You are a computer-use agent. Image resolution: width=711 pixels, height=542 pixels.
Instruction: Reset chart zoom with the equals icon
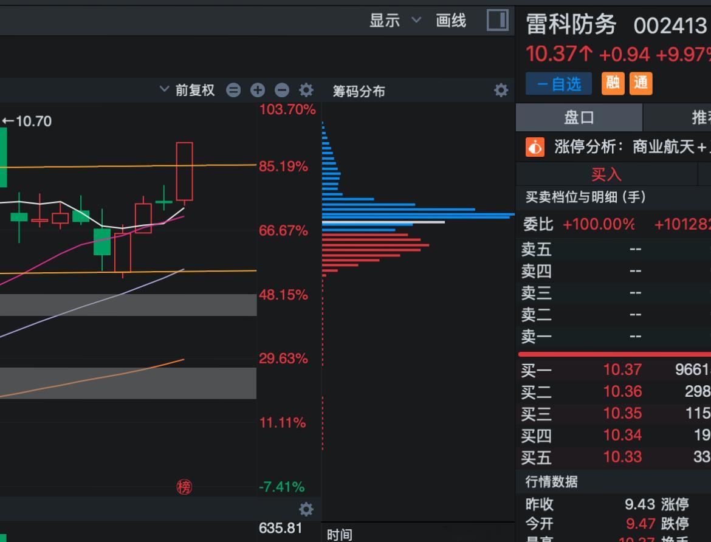click(233, 90)
